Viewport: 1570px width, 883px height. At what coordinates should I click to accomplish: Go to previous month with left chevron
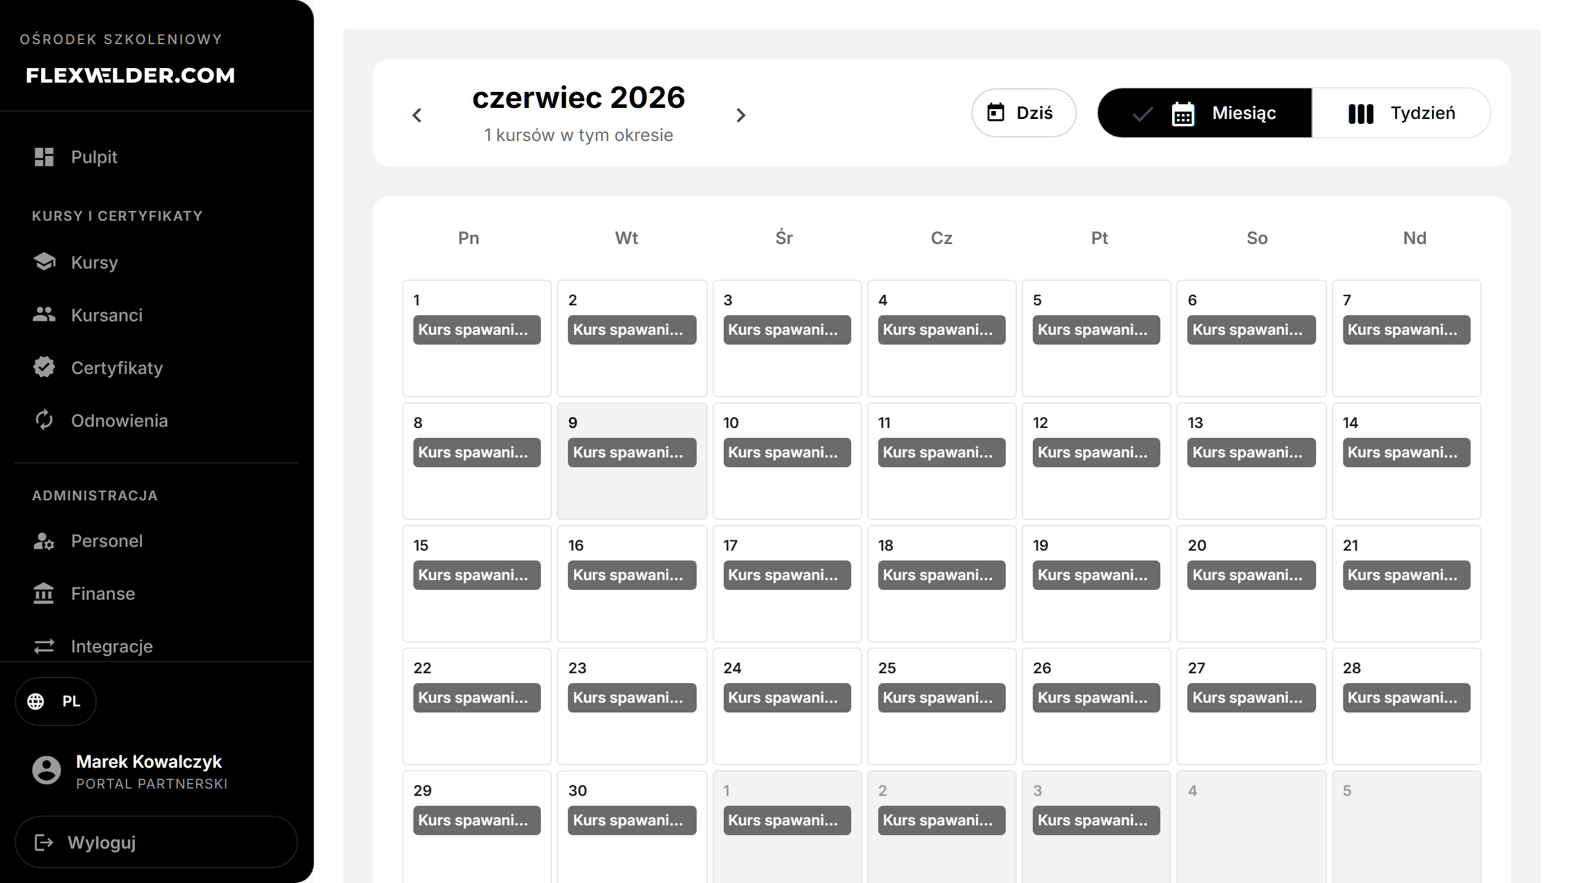point(417,115)
